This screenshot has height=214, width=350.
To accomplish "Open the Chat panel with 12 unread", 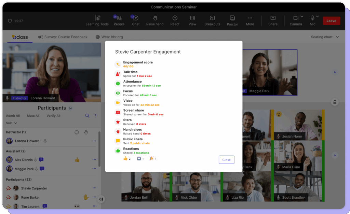I will click(135, 20).
